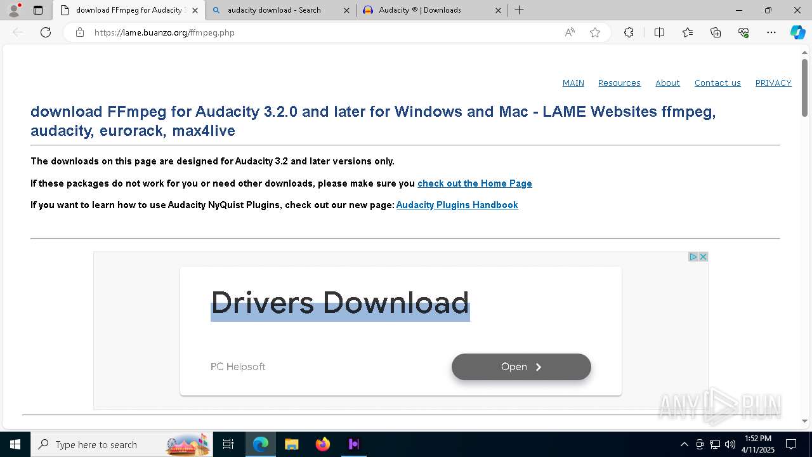The height and width of the screenshot is (457, 812).
Task: Click the Drivers Download ad headline
Action: (340, 303)
